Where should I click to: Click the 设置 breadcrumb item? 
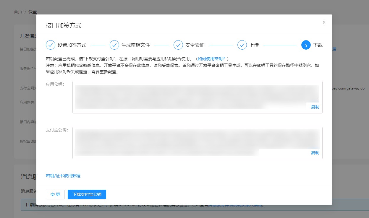click(33, 12)
